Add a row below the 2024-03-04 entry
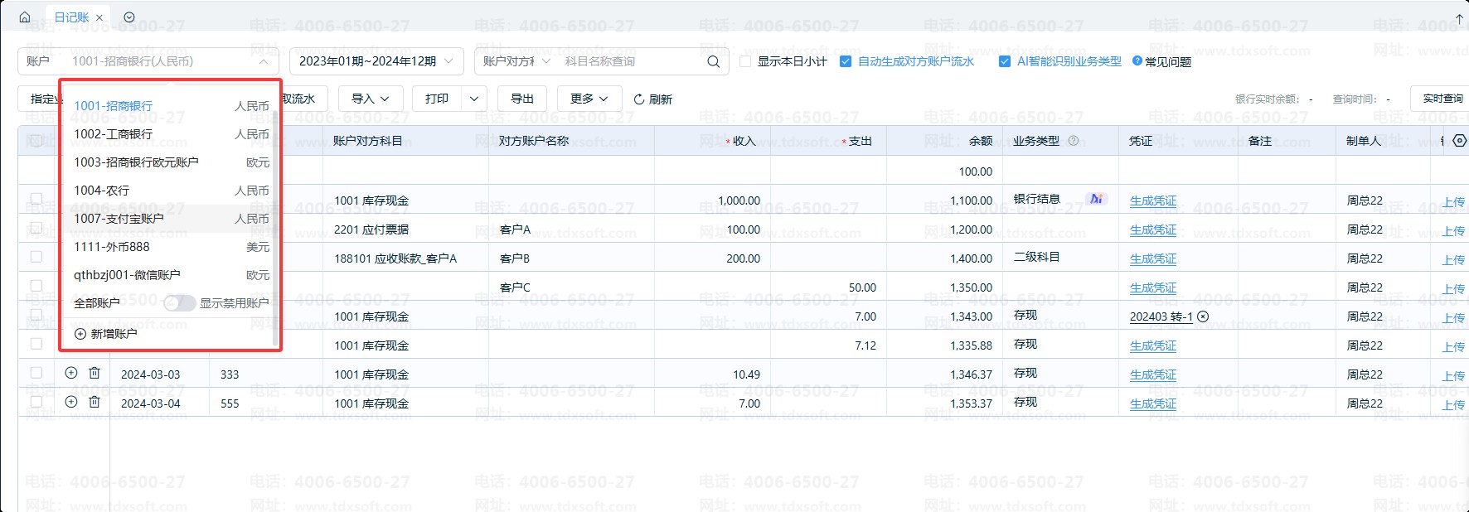This screenshot has height=512, width=1469. click(x=71, y=403)
